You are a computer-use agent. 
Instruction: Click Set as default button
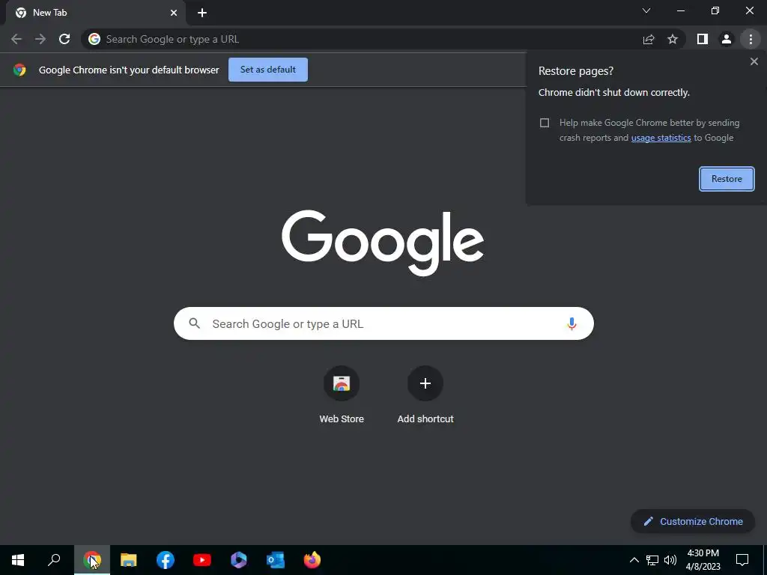click(268, 70)
